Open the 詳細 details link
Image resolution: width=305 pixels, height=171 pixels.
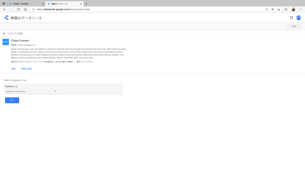13,69
